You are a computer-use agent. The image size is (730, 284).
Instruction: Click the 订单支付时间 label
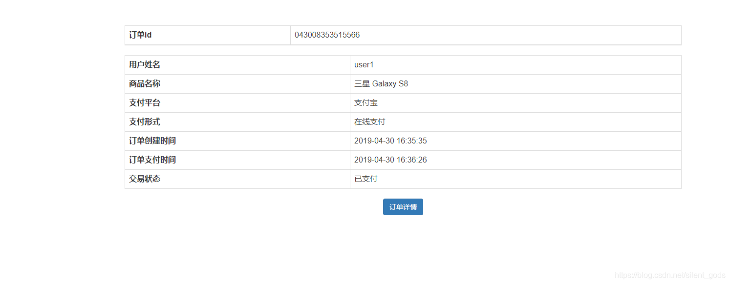[x=152, y=160]
